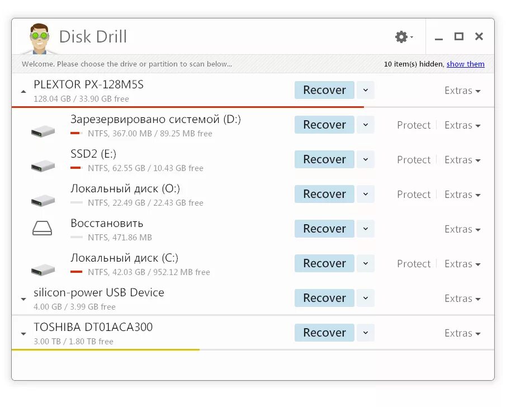Click the Disk Drill title text
The image size is (516, 407).
[93, 36]
